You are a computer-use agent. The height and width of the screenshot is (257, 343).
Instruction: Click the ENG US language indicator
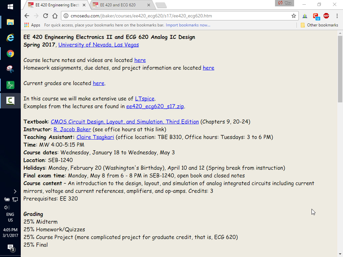10,217
